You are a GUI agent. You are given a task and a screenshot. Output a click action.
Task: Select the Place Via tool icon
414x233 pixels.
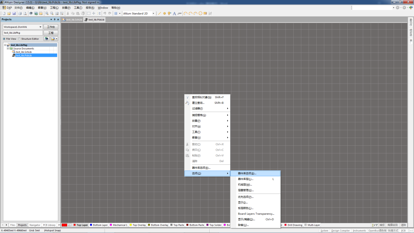click(x=169, y=13)
